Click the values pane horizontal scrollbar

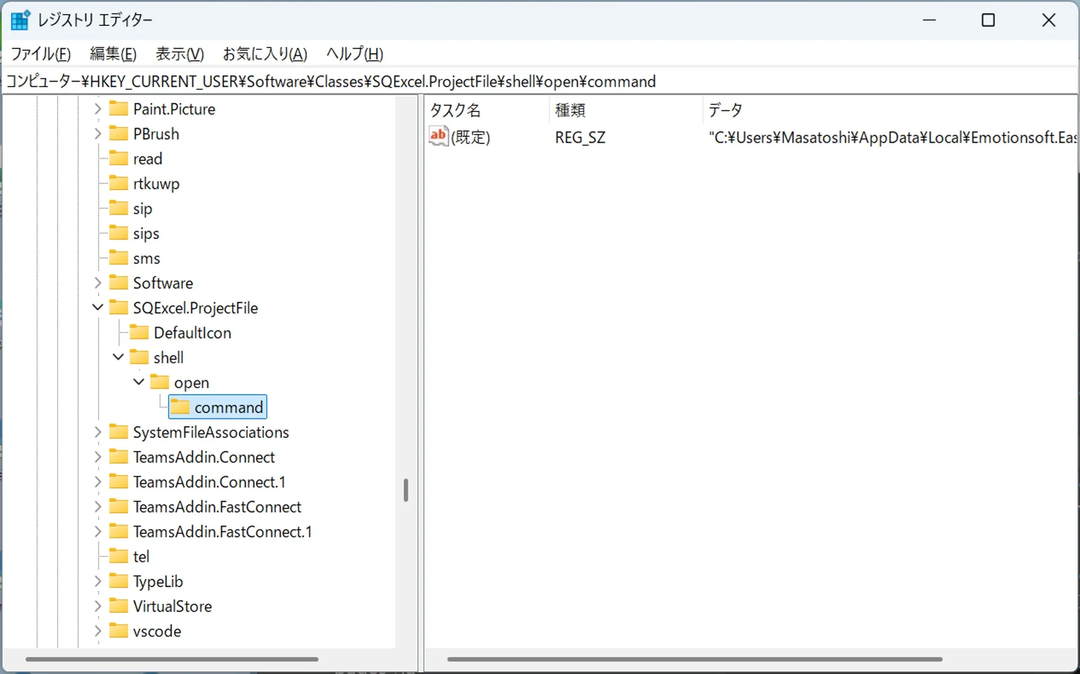[x=695, y=659]
